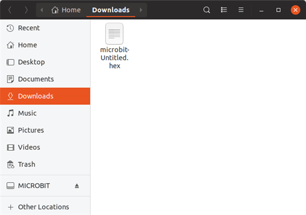The image size is (306, 215).
Task: Select the Downloads path bar tab
Action: [x=111, y=10]
